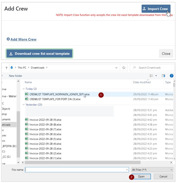
Task: Collapse the Today (2) group
Action: pyautogui.click(x=23, y=89)
